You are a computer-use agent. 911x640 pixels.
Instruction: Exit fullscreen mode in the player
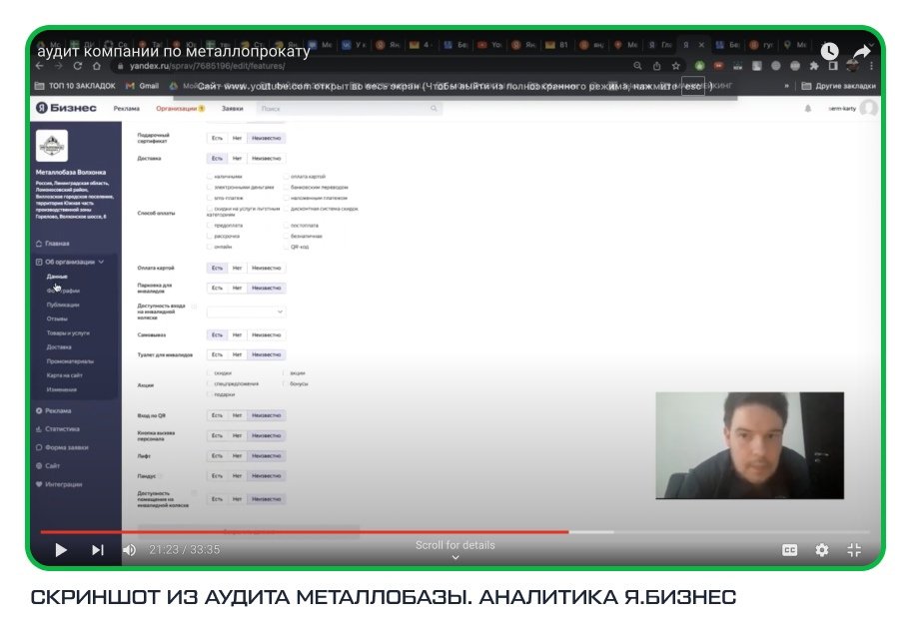[854, 549]
